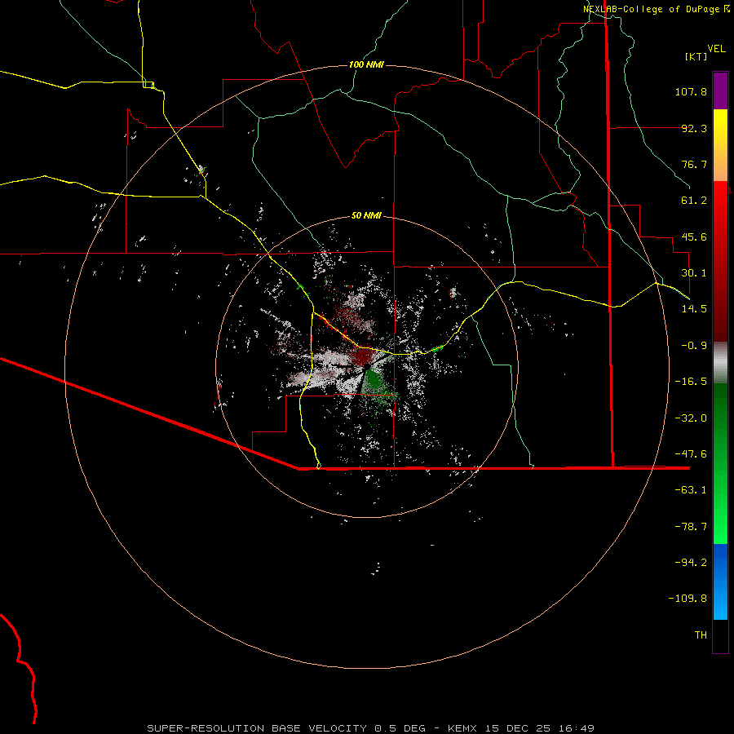Select the 61.2 legend value

click(694, 201)
